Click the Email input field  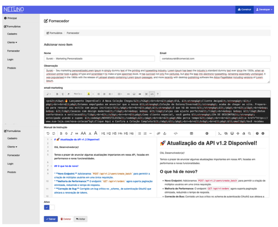(215, 59)
